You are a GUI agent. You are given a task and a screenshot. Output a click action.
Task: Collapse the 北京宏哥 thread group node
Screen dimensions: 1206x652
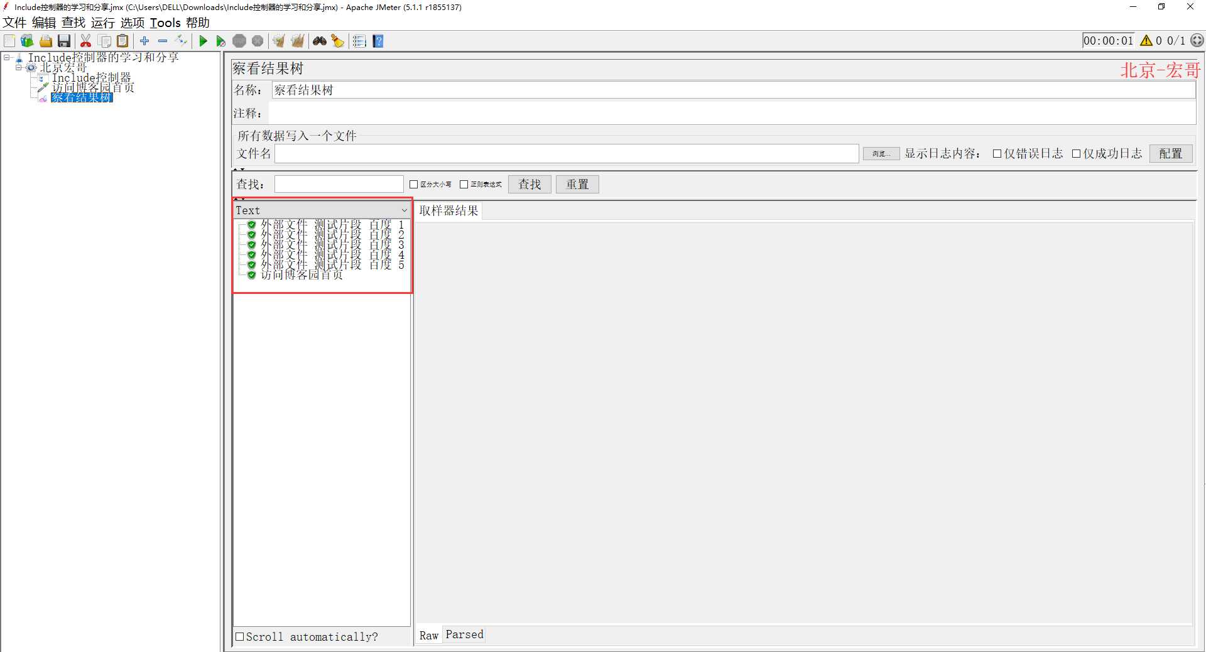(x=18, y=68)
